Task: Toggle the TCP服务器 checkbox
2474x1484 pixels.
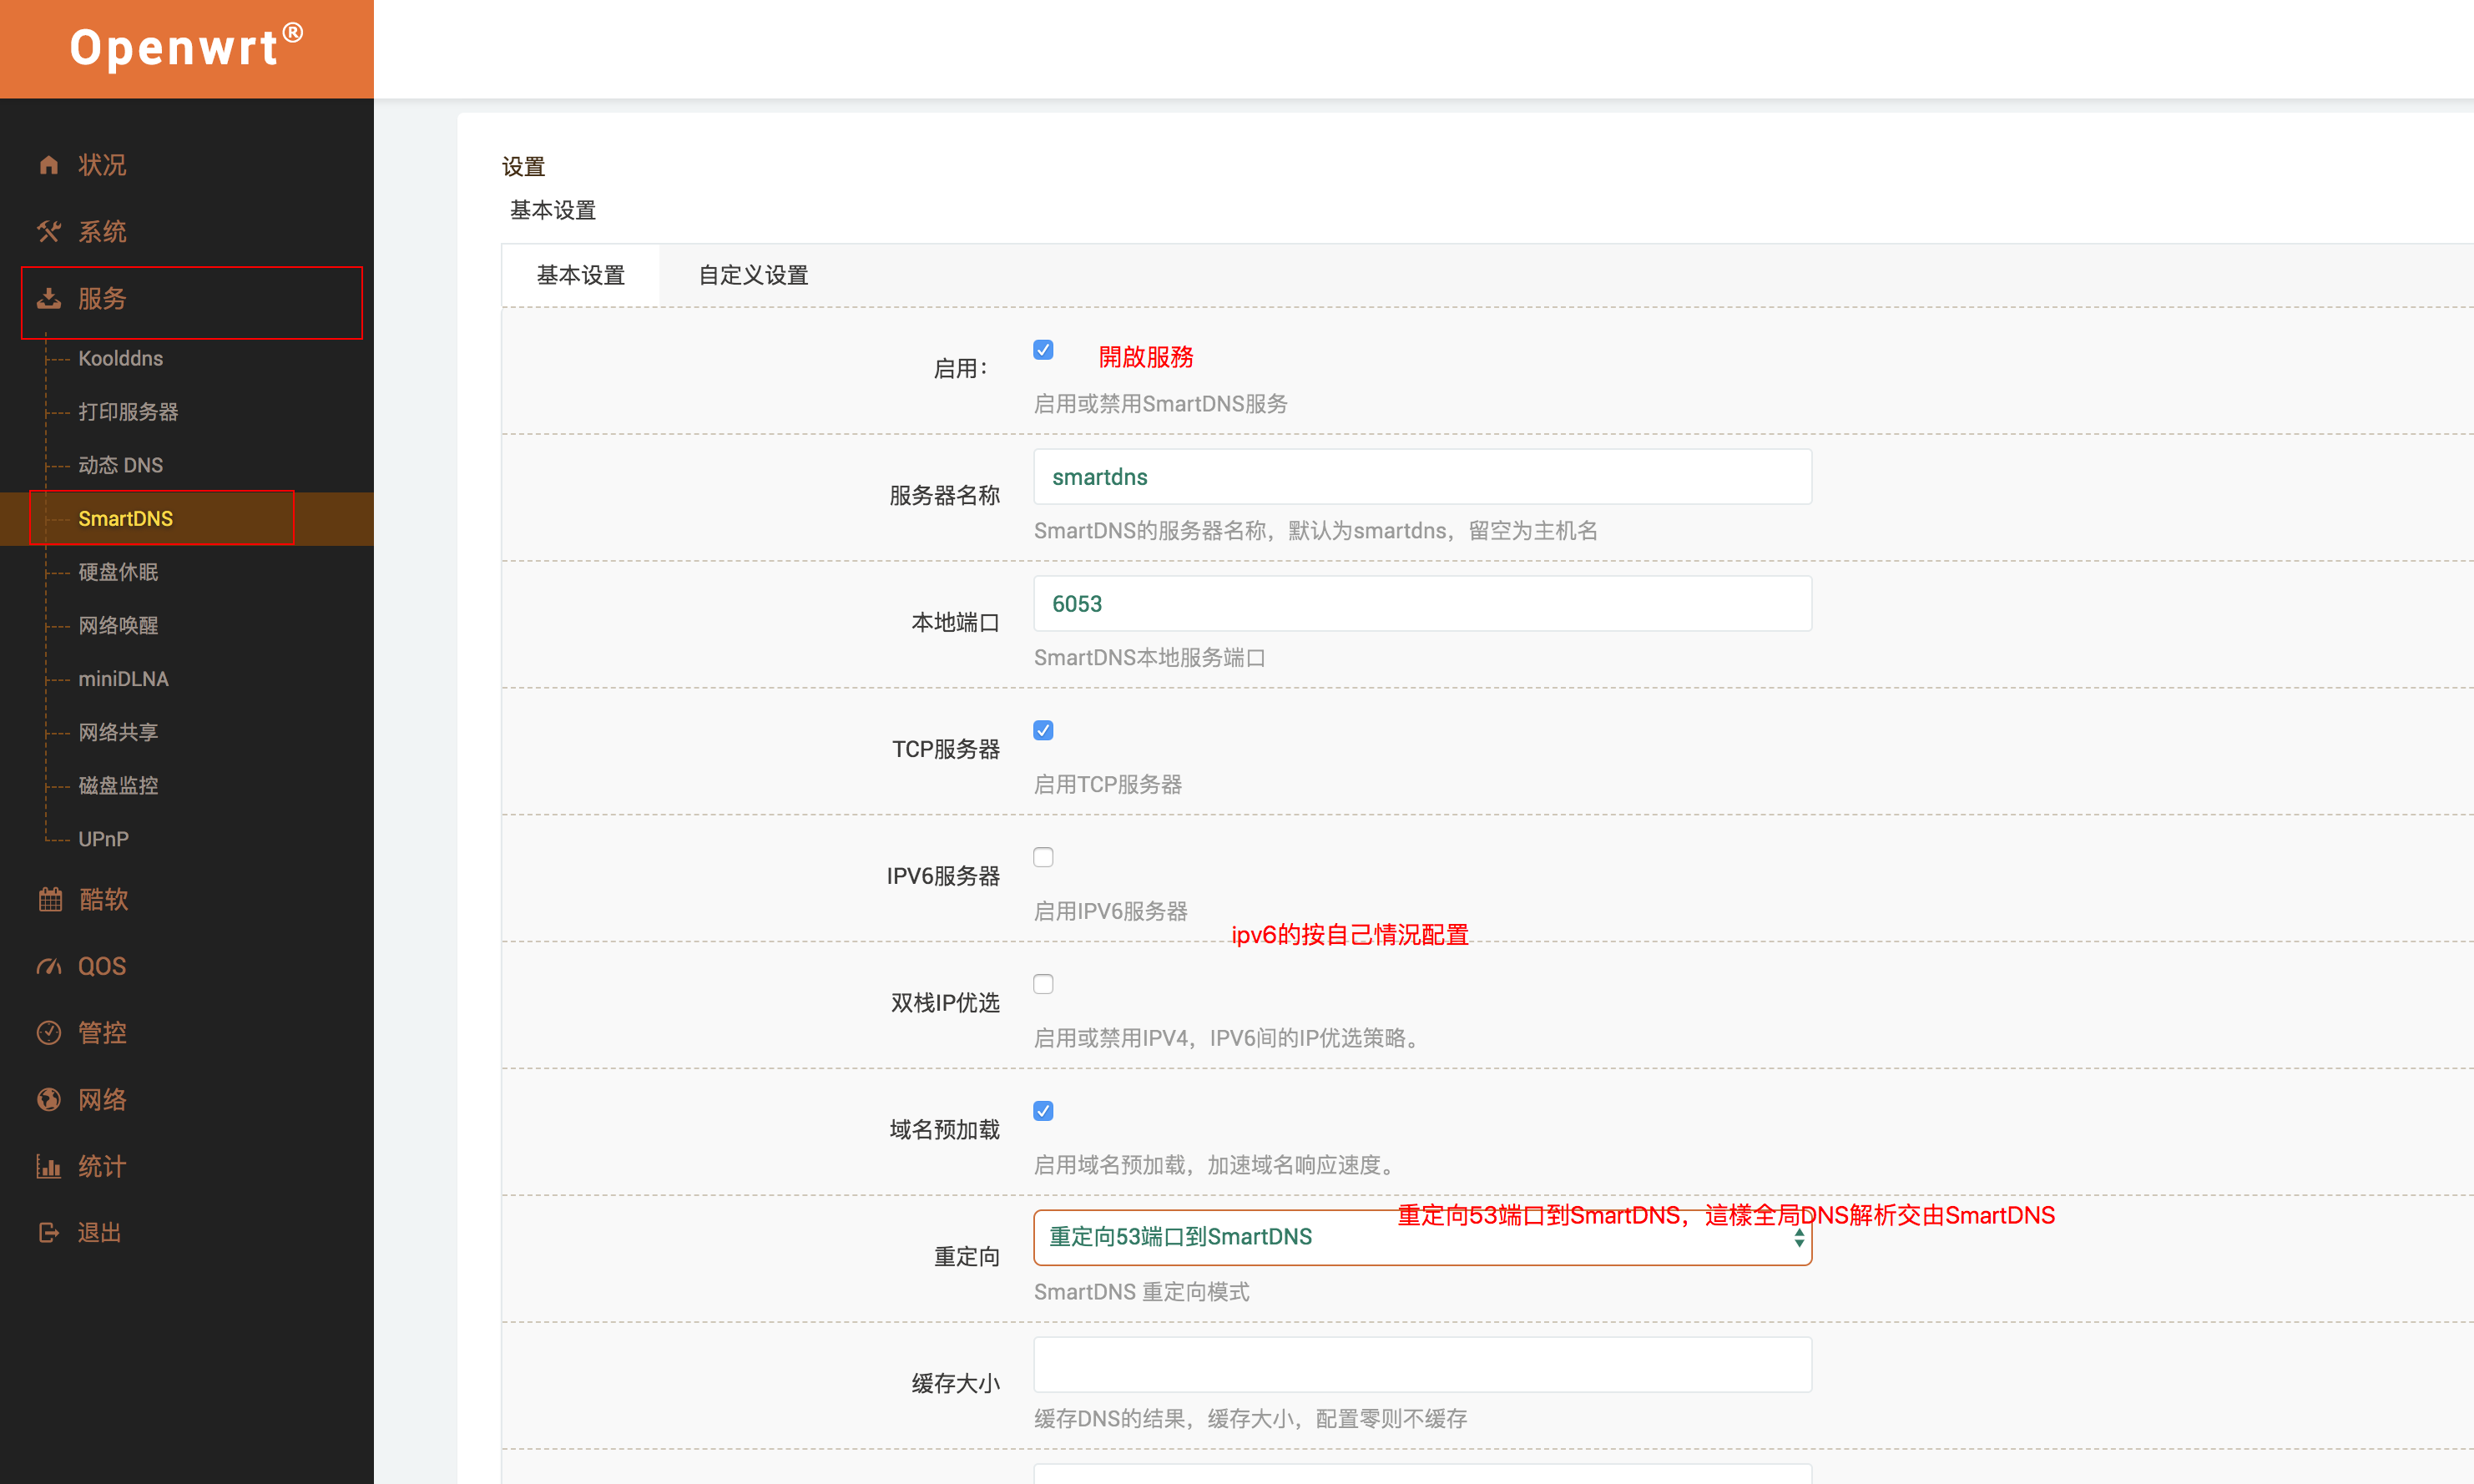Action: [x=1043, y=730]
